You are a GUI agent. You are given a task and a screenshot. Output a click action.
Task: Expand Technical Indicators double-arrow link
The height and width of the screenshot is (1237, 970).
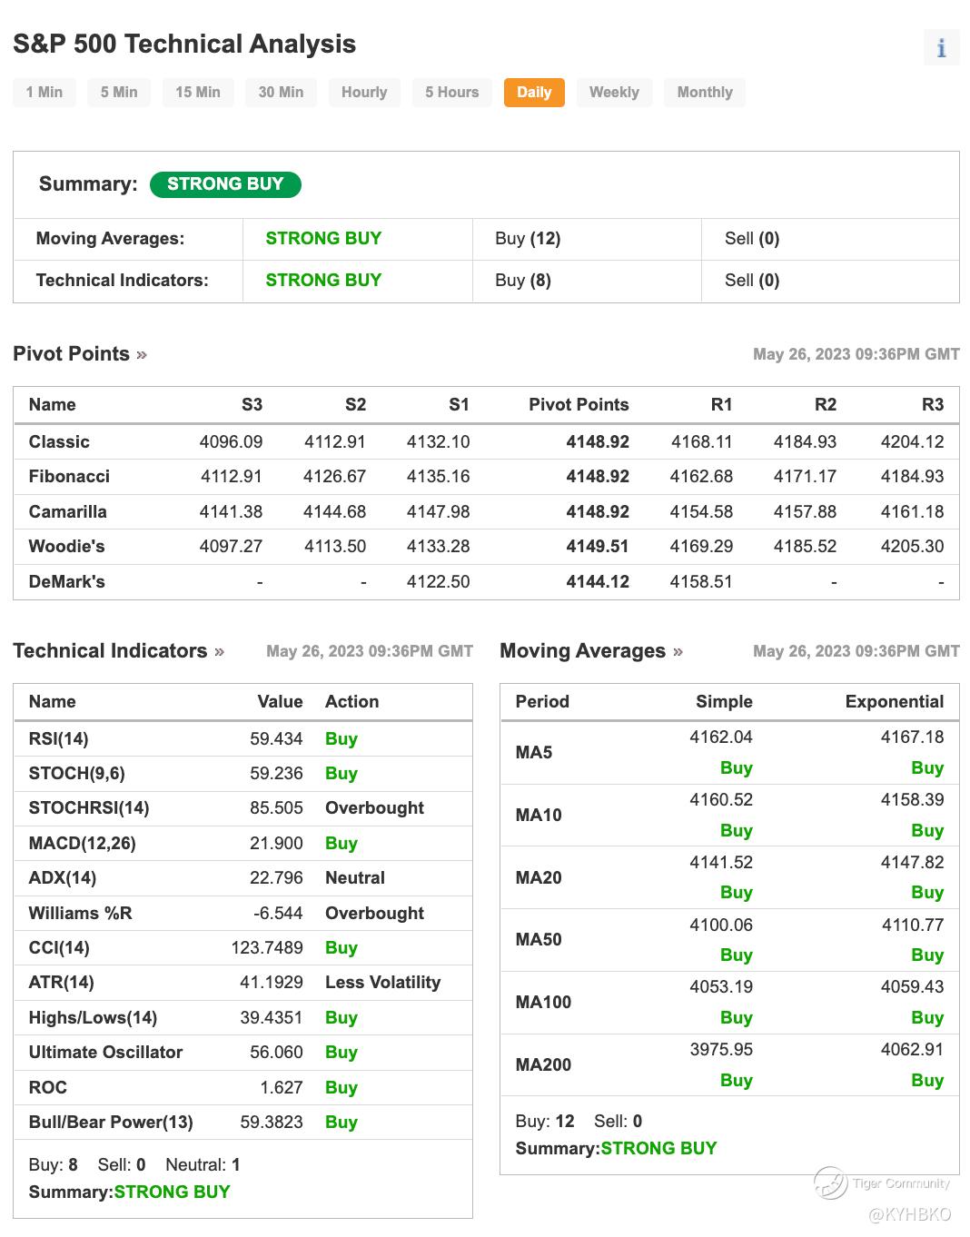[219, 651]
